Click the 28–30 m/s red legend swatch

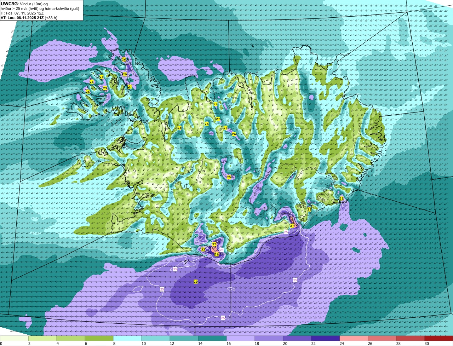(411, 339)
